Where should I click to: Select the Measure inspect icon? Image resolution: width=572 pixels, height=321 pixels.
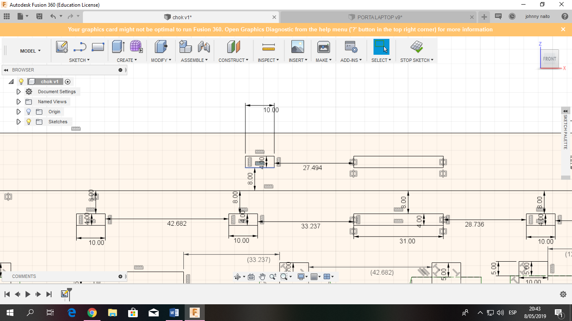pos(268,47)
